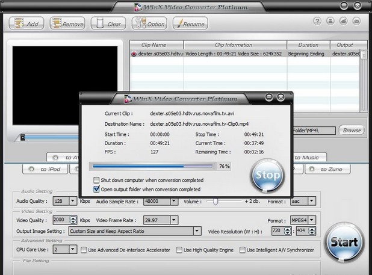The width and height of the screenshot is (372, 275).
Task: Open the audio Format aac dropdown
Action: point(312,201)
